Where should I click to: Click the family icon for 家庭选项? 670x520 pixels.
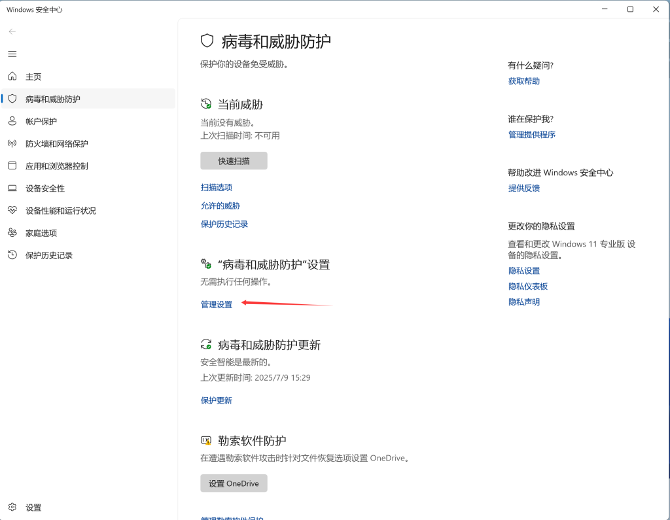pos(12,232)
